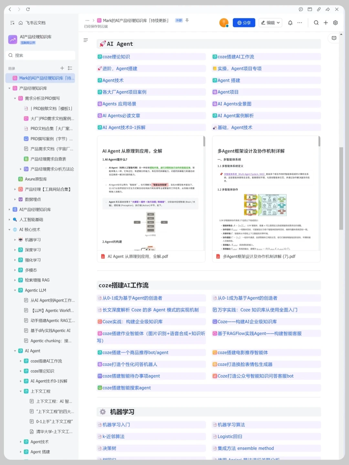Open settings gear icon in the top bar

tap(335, 23)
